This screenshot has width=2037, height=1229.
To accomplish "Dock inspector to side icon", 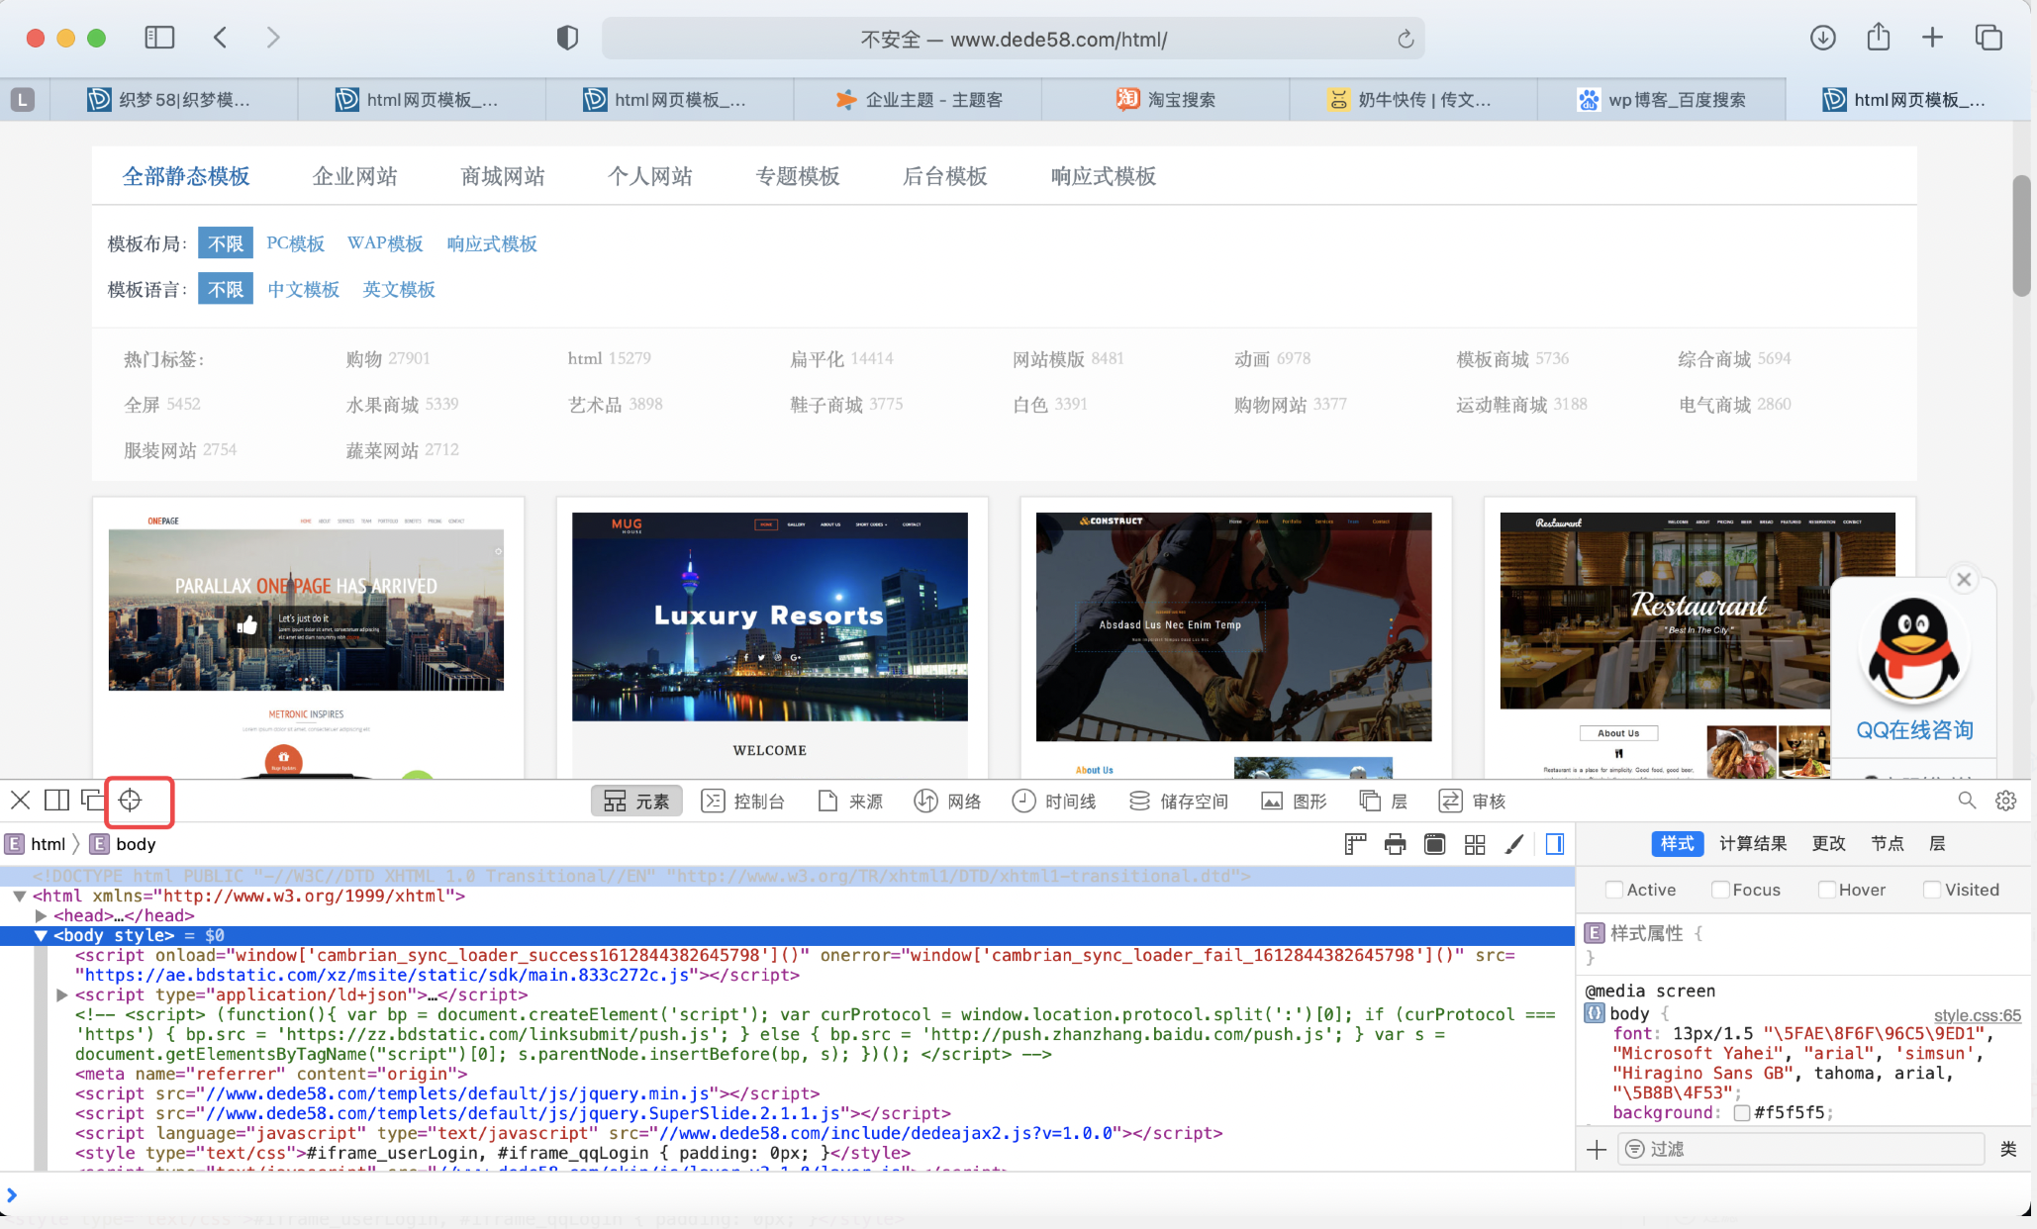I will coord(57,800).
